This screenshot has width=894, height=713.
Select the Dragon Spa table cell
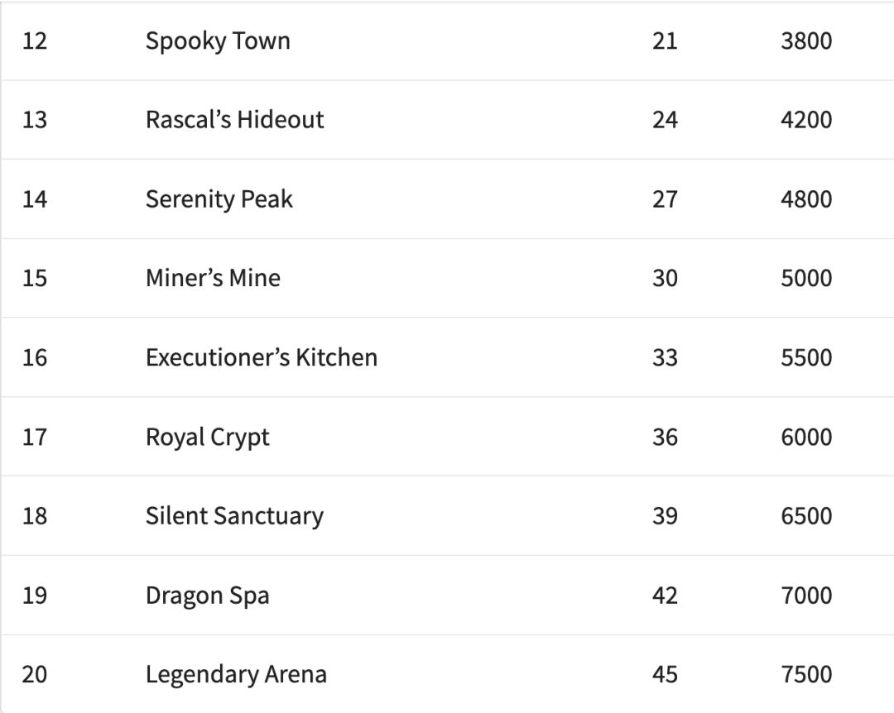pos(207,596)
